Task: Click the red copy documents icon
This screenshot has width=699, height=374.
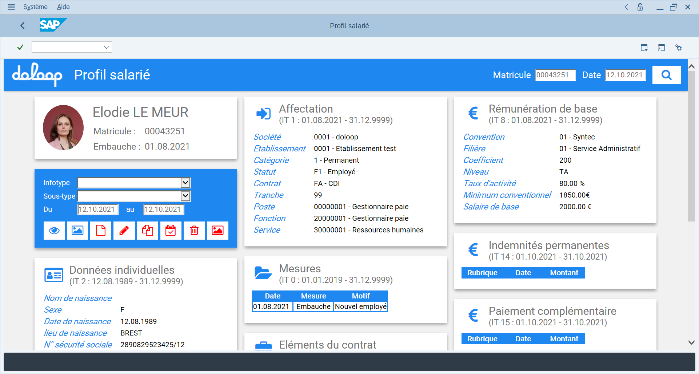Action: click(148, 231)
